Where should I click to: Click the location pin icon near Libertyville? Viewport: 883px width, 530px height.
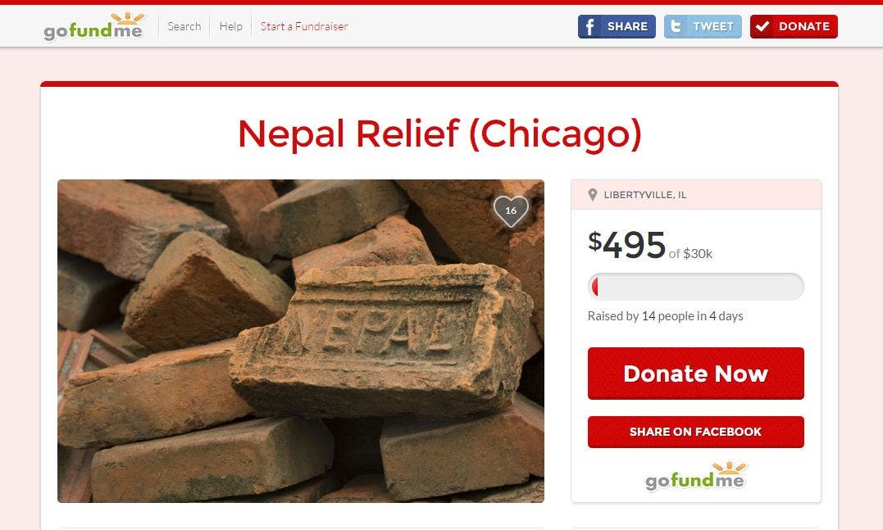tap(593, 195)
